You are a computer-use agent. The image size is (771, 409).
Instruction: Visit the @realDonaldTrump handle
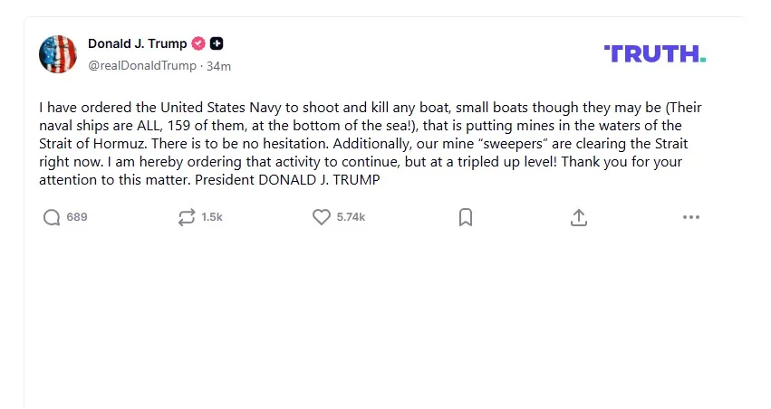[143, 66]
